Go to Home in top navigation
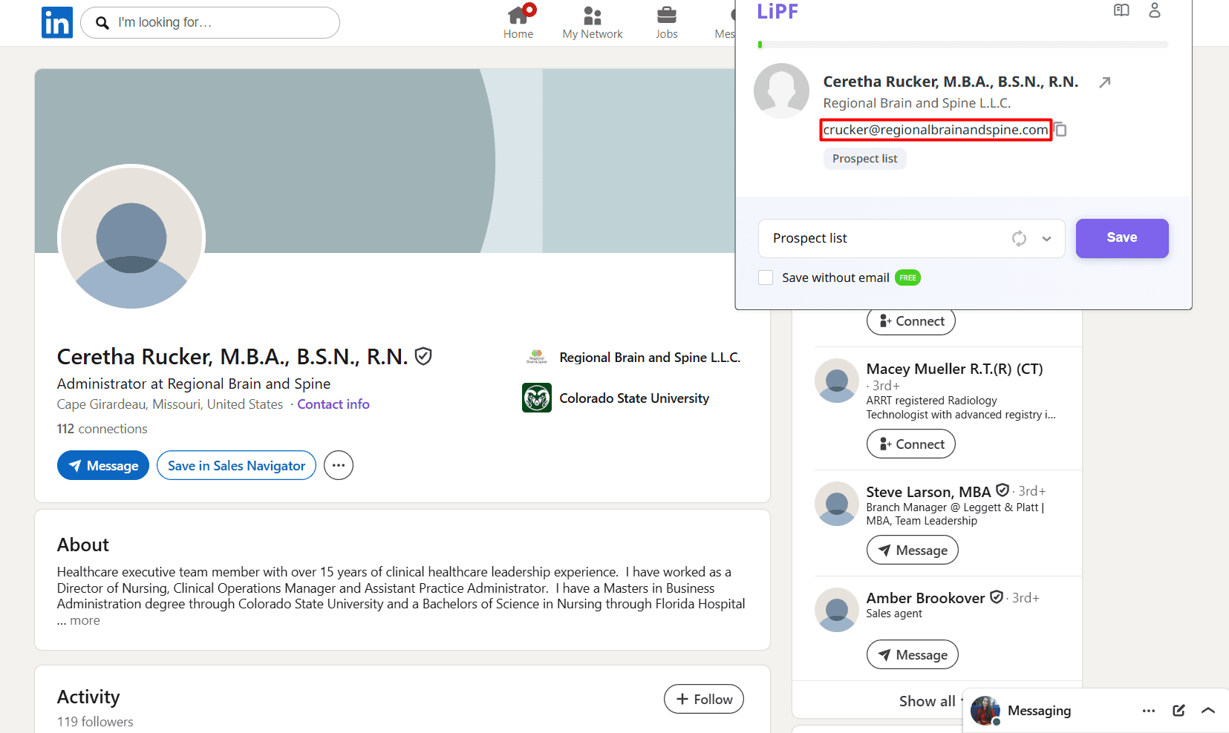1229x733 pixels. click(x=518, y=22)
